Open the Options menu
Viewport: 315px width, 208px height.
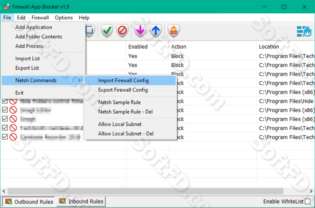(64, 18)
